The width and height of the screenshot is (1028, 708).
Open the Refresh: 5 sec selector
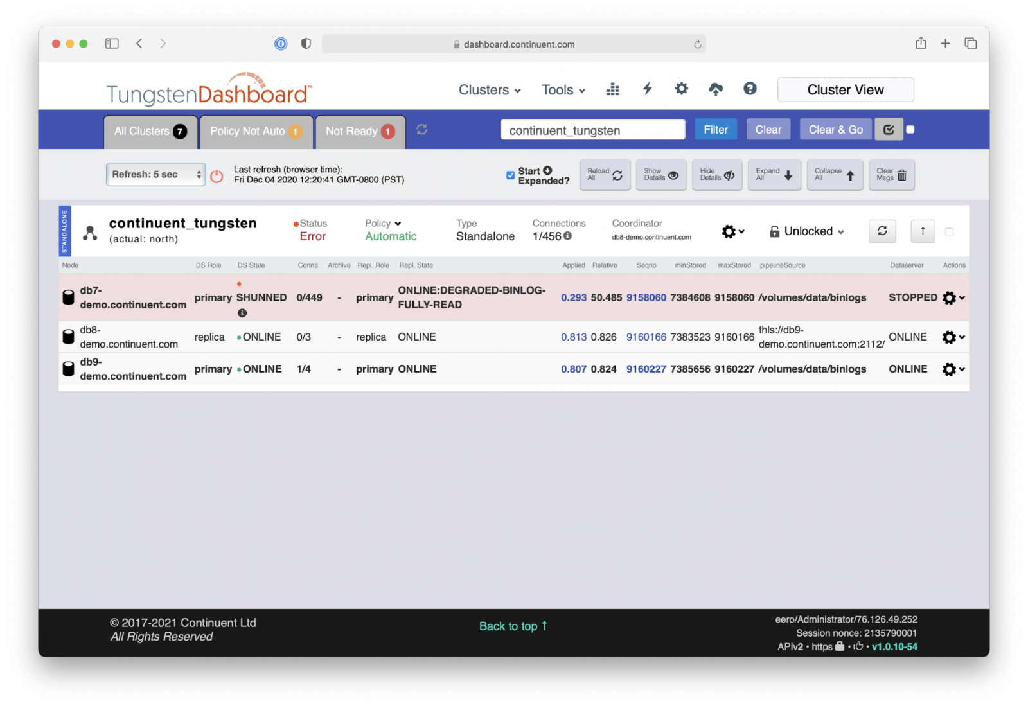tap(155, 175)
